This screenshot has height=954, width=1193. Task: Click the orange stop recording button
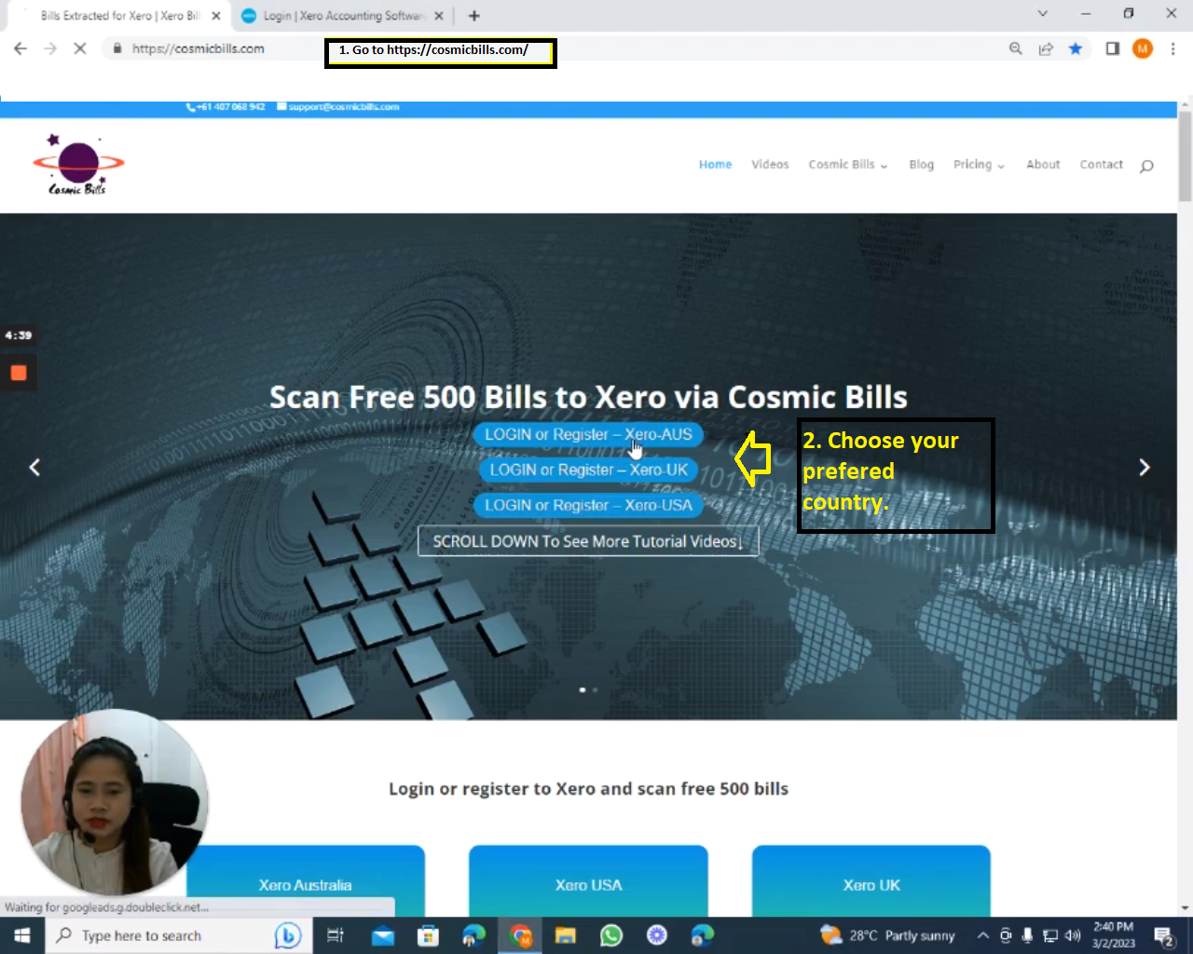tap(19, 373)
